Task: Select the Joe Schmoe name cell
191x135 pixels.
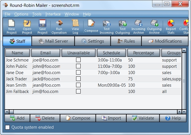Action: [x=17, y=60]
